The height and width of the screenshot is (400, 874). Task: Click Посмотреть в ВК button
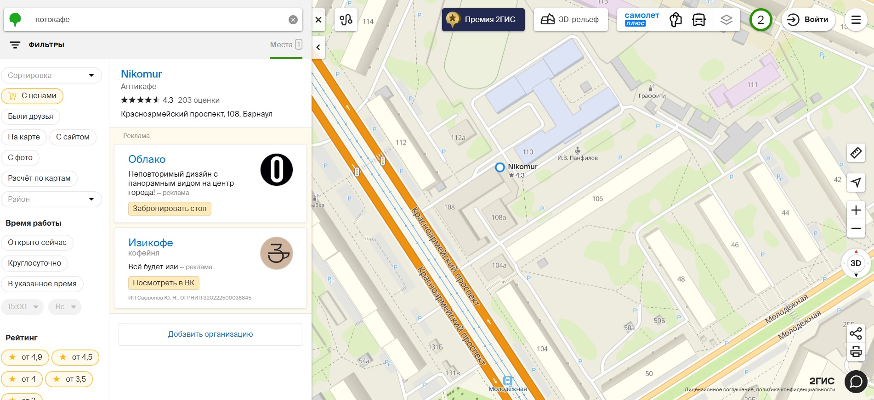tap(164, 283)
